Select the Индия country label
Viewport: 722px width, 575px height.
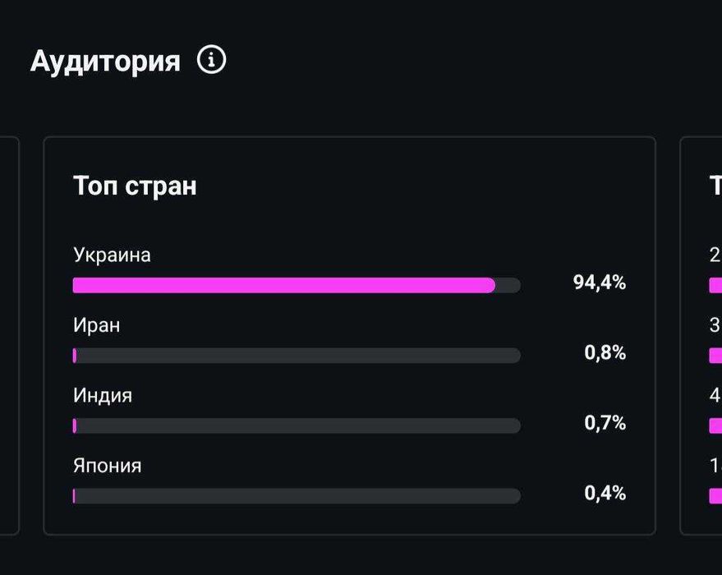pos(103,395)
